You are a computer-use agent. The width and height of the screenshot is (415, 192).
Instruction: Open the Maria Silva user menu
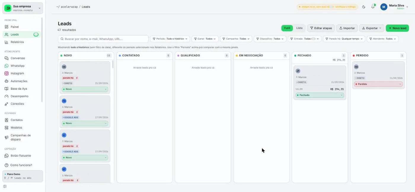395,7
